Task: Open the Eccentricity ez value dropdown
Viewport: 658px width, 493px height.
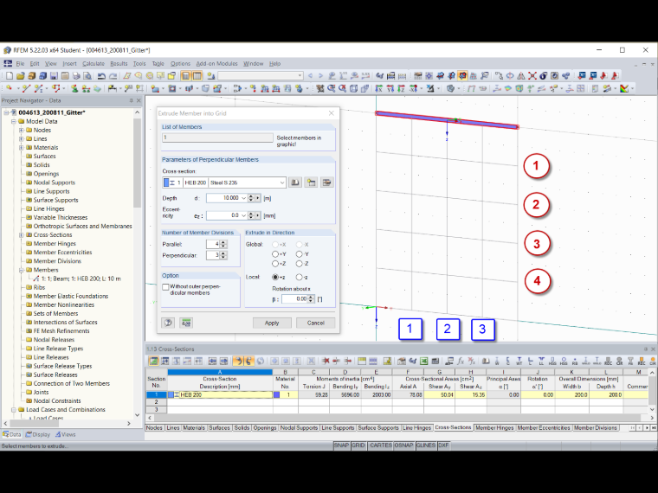Action: click(x=243, y=215)
